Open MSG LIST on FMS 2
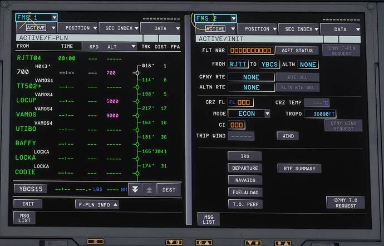This screenshot has width=384, height=246. (x=209, y=219)
